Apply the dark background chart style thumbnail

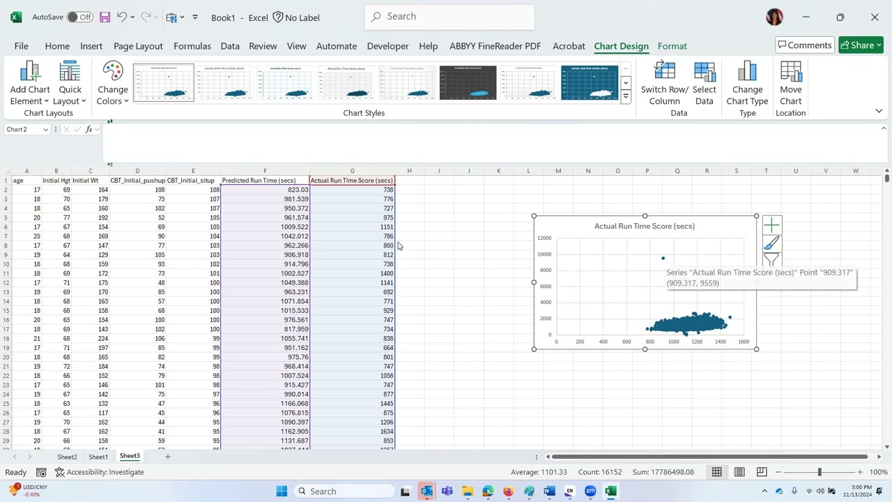(x=468, y=83)
